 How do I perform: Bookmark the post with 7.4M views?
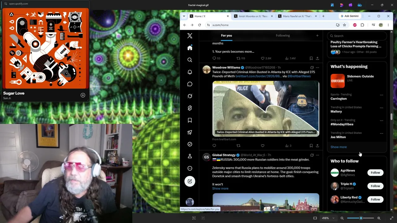coord(311,58)
